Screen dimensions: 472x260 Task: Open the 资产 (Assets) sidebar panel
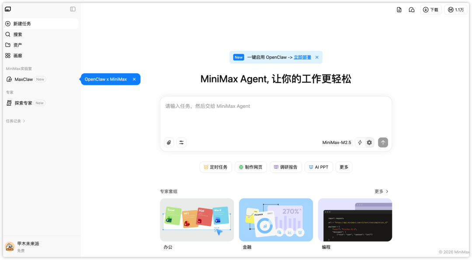17,44
